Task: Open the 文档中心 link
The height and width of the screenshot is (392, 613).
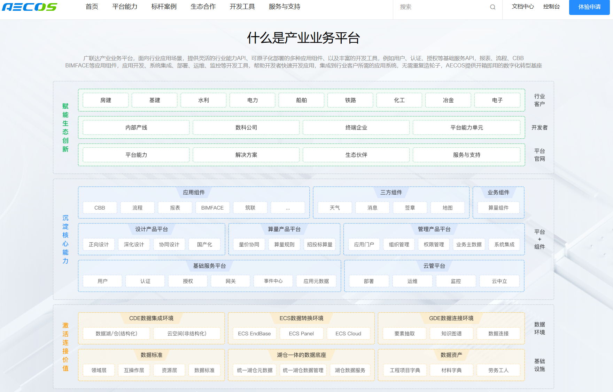Action: (x=522, y=7)
